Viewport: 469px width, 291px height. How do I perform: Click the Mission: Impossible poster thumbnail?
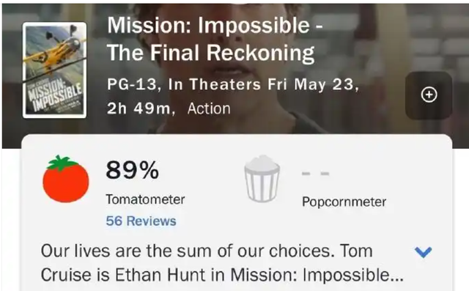click(x=54, y=70)
